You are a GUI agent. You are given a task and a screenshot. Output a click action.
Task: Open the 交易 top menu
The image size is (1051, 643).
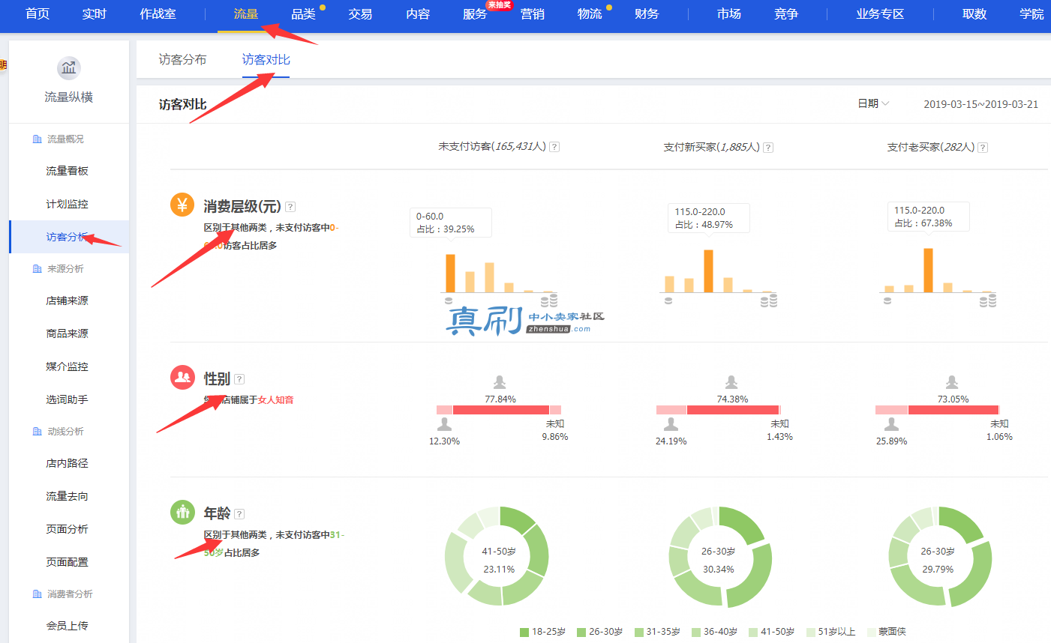click(x=360, y=14)
